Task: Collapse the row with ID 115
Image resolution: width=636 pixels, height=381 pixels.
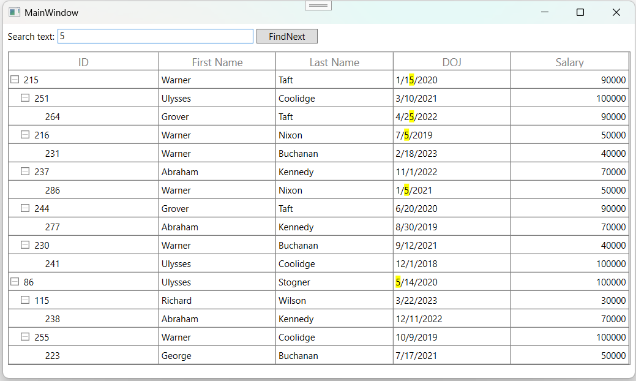Action: (x=25, y=300)
